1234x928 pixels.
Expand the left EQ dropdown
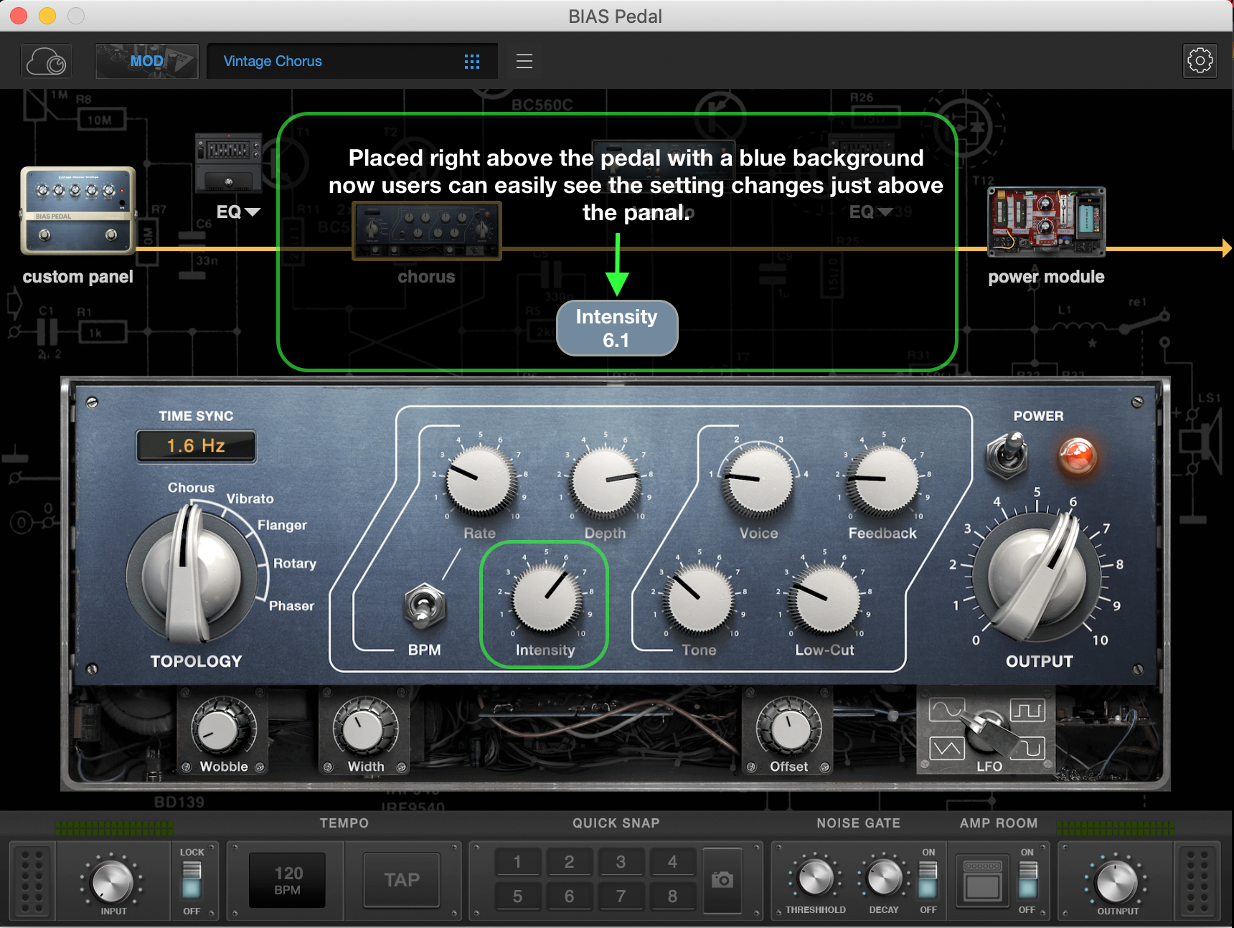point(239,212)
